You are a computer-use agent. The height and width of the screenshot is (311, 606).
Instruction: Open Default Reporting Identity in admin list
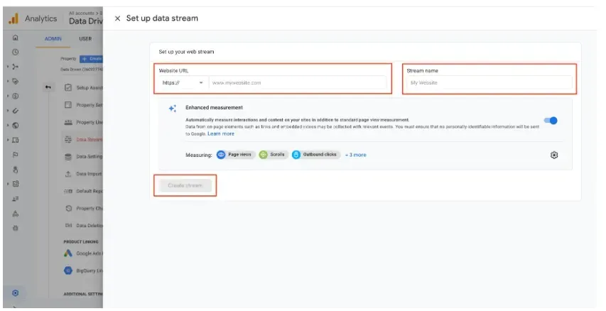83,191
